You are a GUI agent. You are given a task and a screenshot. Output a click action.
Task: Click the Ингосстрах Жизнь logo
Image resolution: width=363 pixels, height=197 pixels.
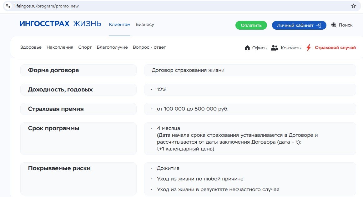coord(60,24)
